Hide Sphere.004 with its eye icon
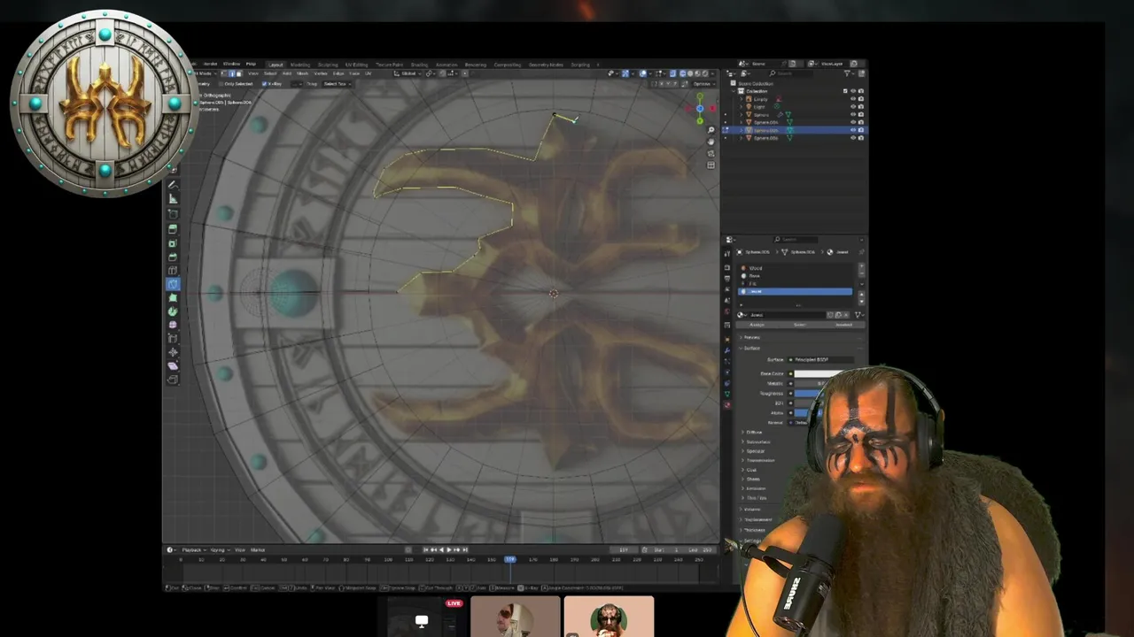 (853, 122)
